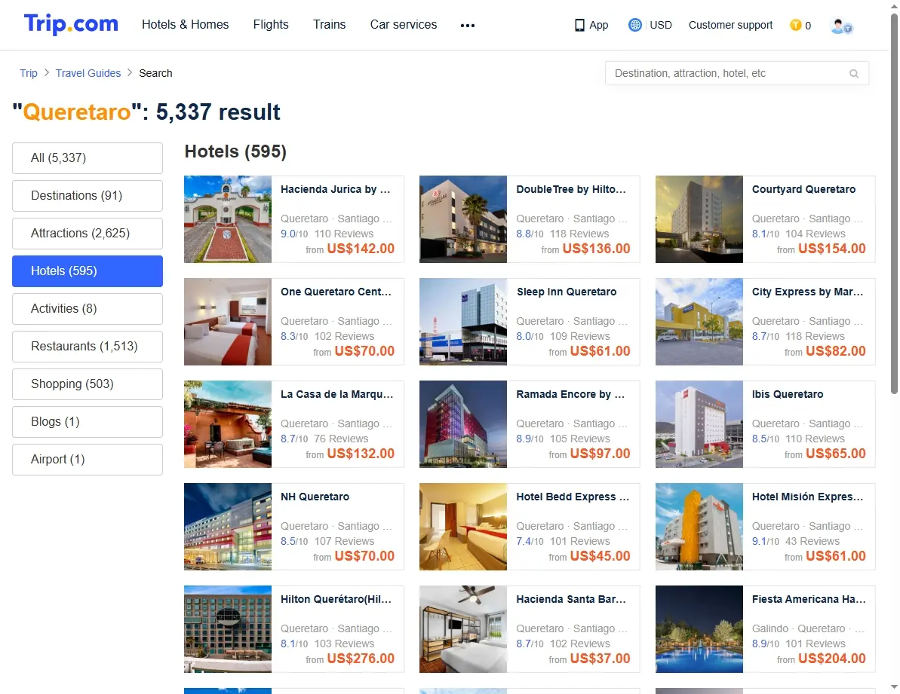The width and height of the screenshot is (900, 694).
Task: Open the Ramada Encore hotel photo
Action: [x=463, y=424]
